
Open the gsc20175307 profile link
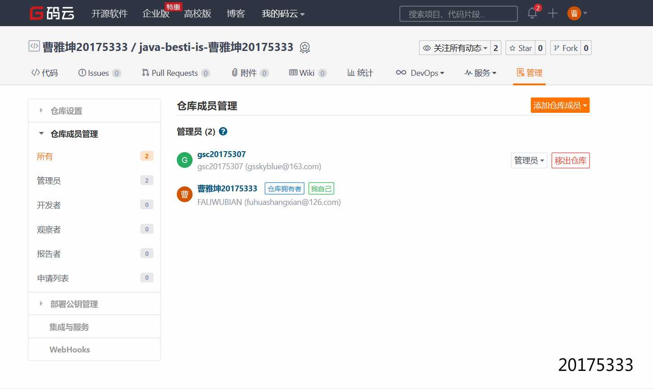[221, 154]
